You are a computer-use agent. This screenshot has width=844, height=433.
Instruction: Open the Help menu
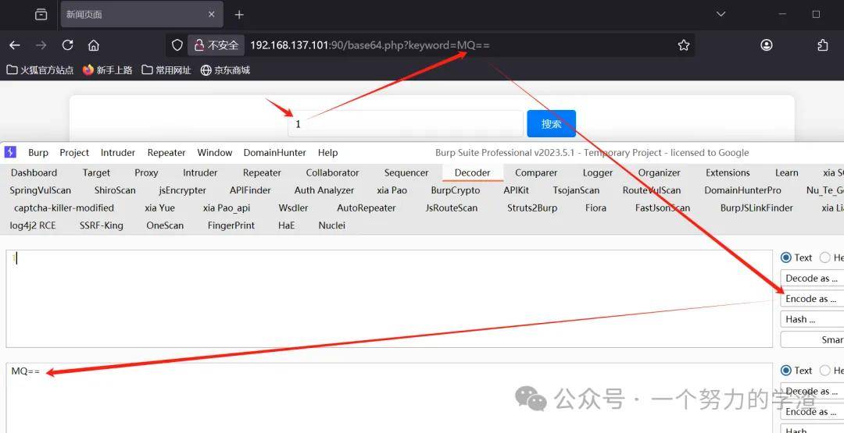[327, 153]
